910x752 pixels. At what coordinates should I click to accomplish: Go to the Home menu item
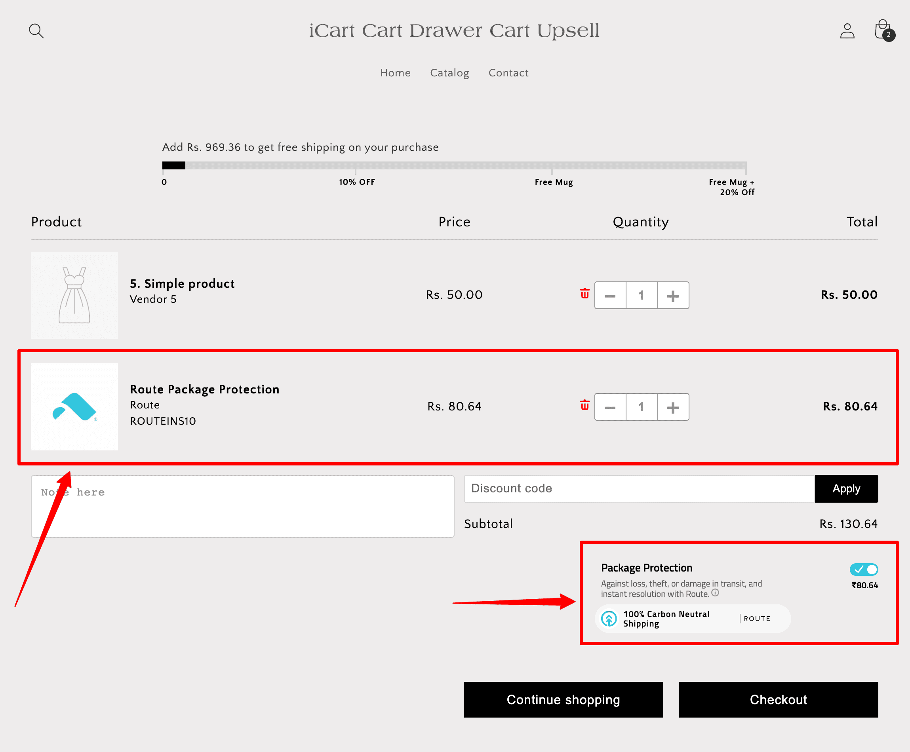(395, 73)
